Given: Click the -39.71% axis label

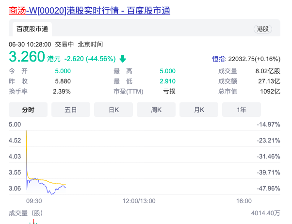Looking at the screenshot, I should click(268, 173).
